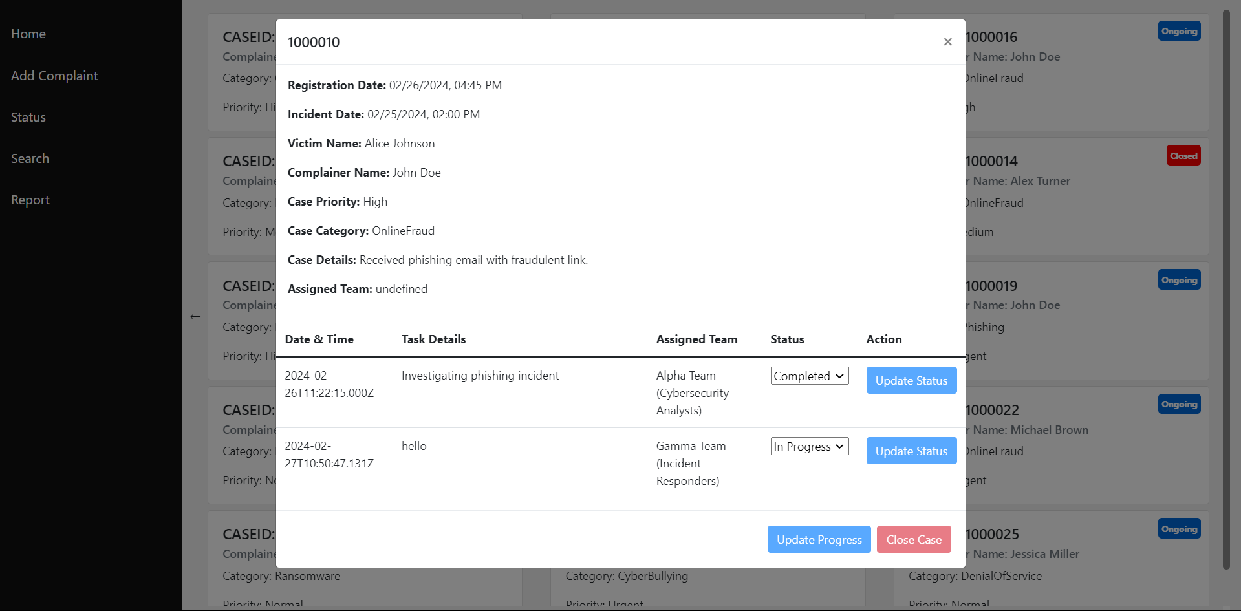
Task: Select the Ongoing badge on case 1000025
Action: click(1179, 529)
